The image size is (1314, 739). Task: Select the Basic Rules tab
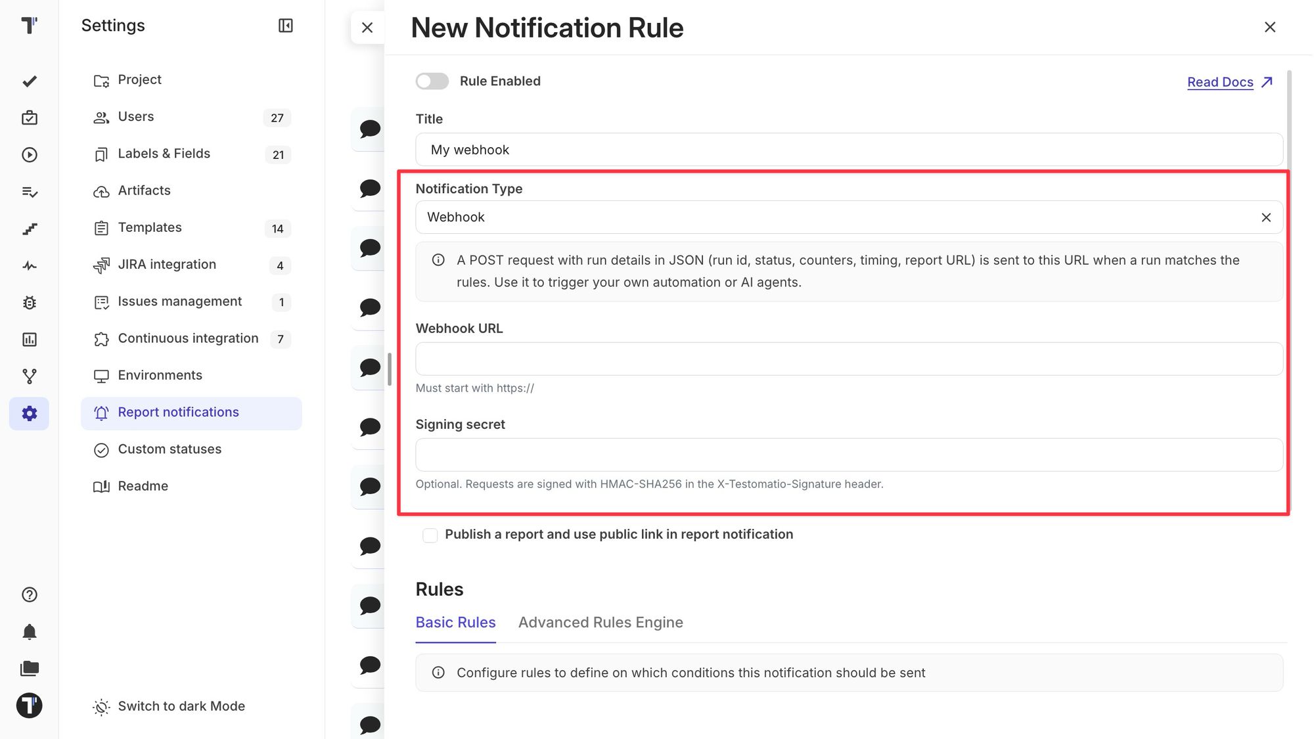point(455,622)
